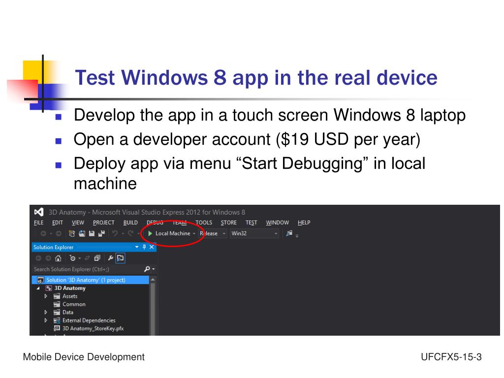Click the Save All toolbar icon
Viewport: 504px width, 378px height.
pyautogui.click(x=101, y=234)
